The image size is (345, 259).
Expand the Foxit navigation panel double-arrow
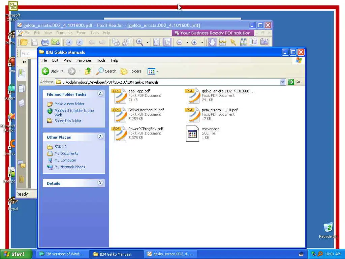pyautogui.click(x=24, y=62)
